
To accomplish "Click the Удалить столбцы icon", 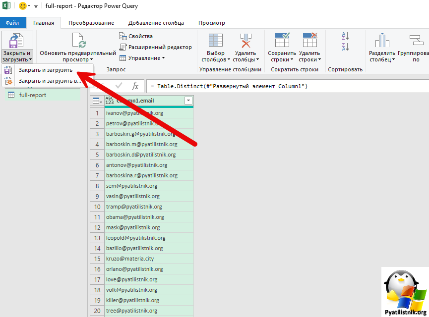I will pyautogui.click(x=245, y=41).
